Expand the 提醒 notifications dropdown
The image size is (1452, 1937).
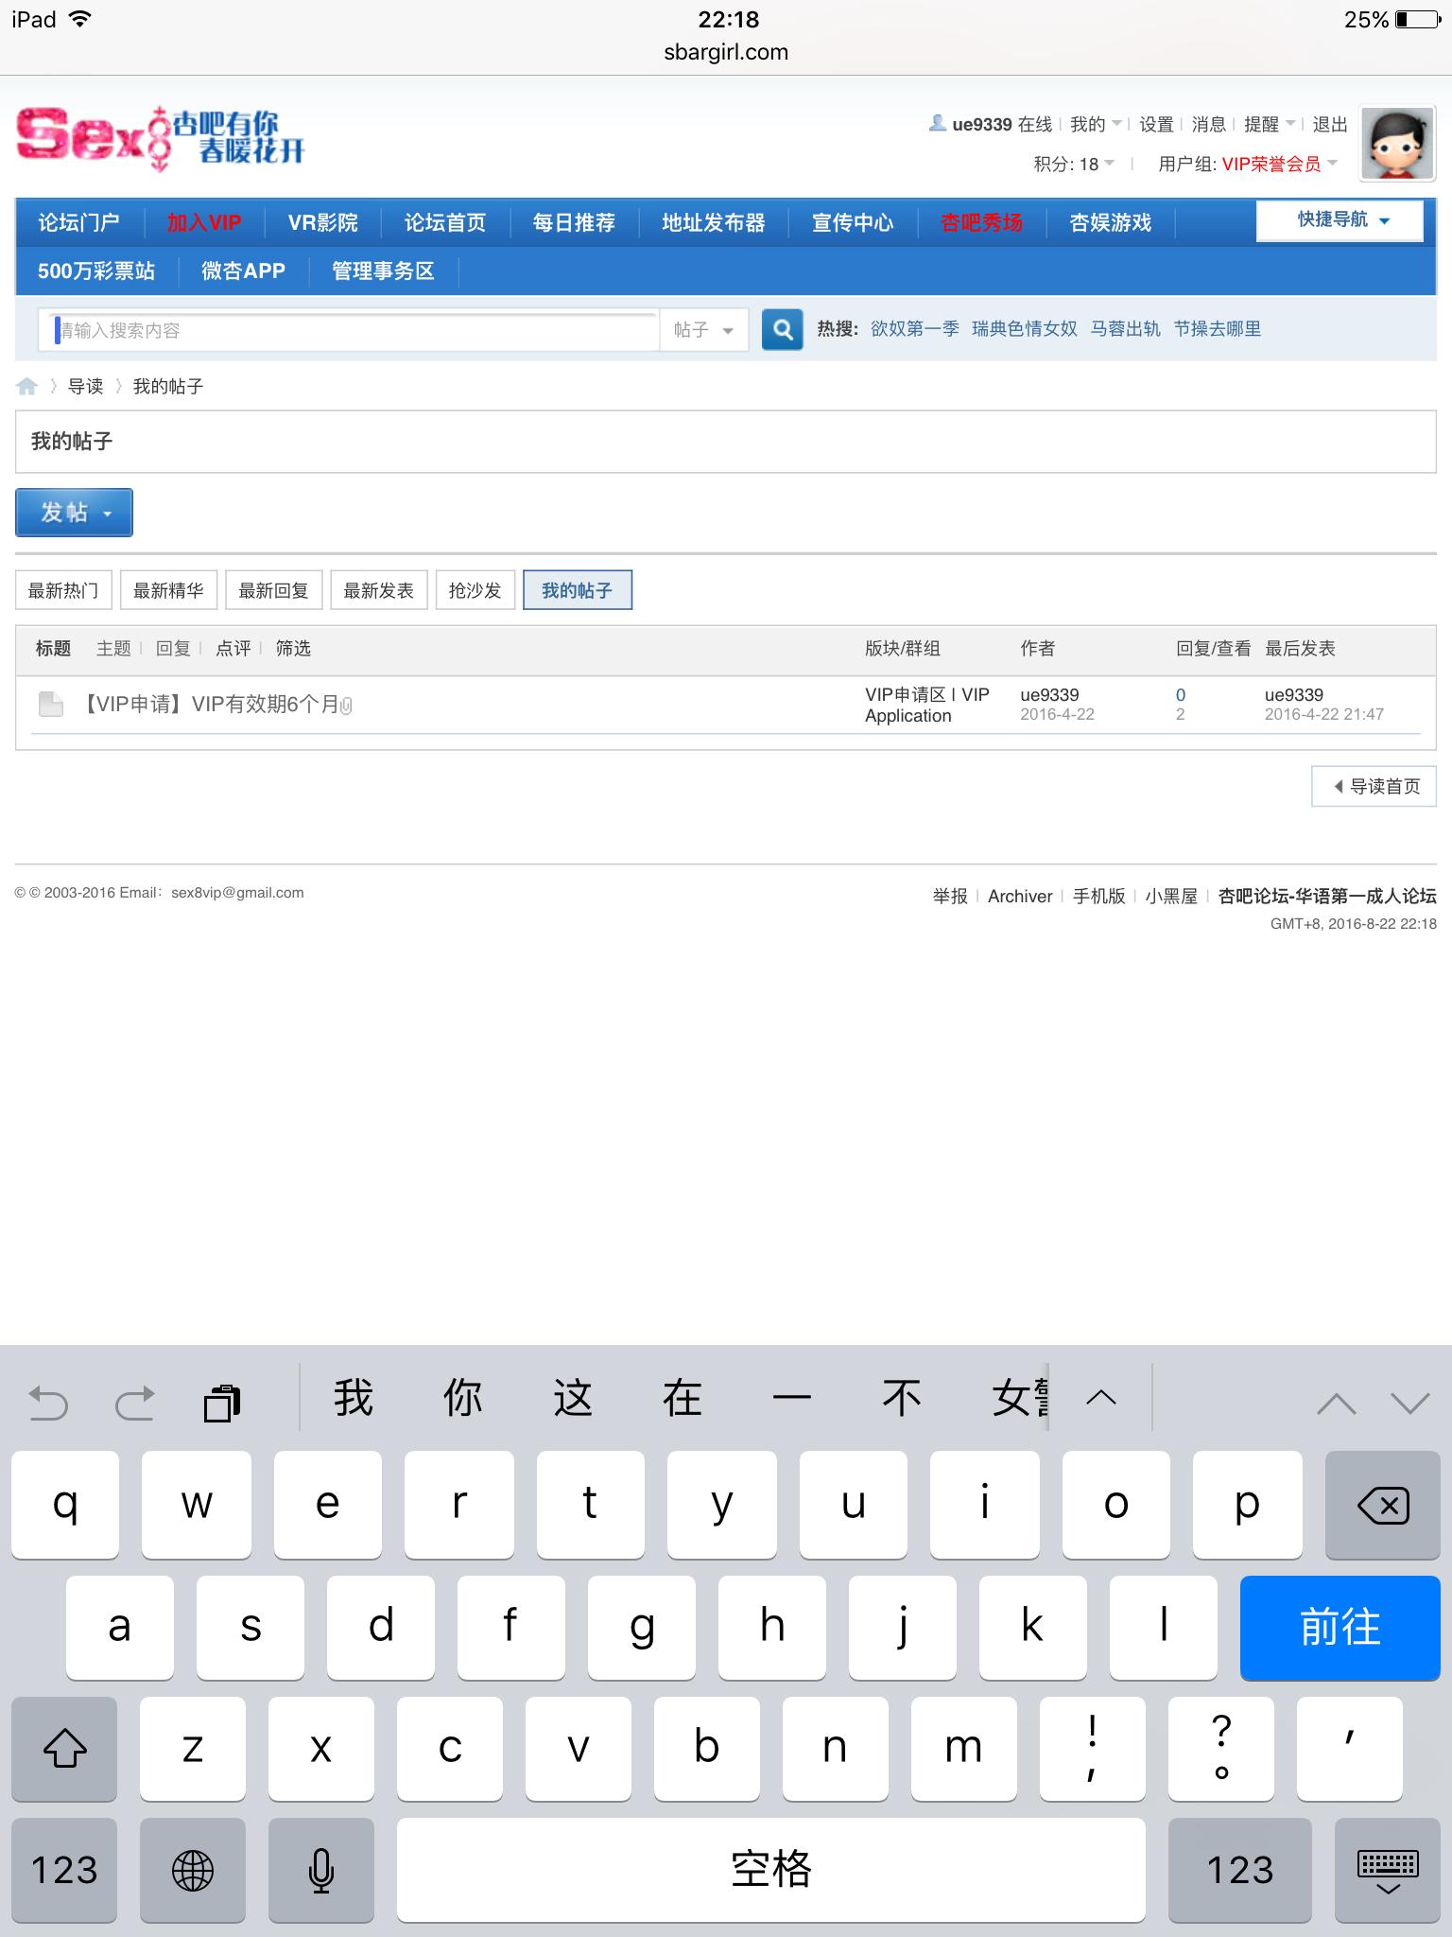pos(1270,124)
